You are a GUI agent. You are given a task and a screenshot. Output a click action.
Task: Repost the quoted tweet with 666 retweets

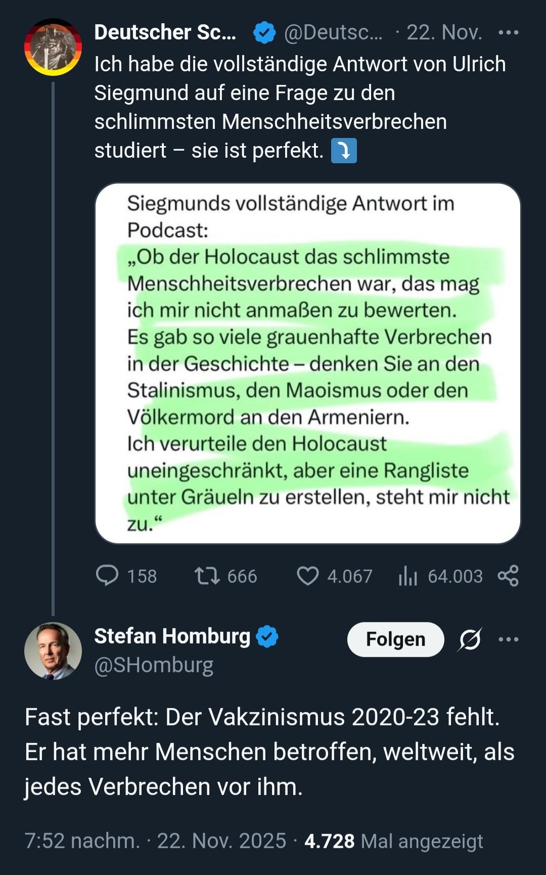[207, 576]
